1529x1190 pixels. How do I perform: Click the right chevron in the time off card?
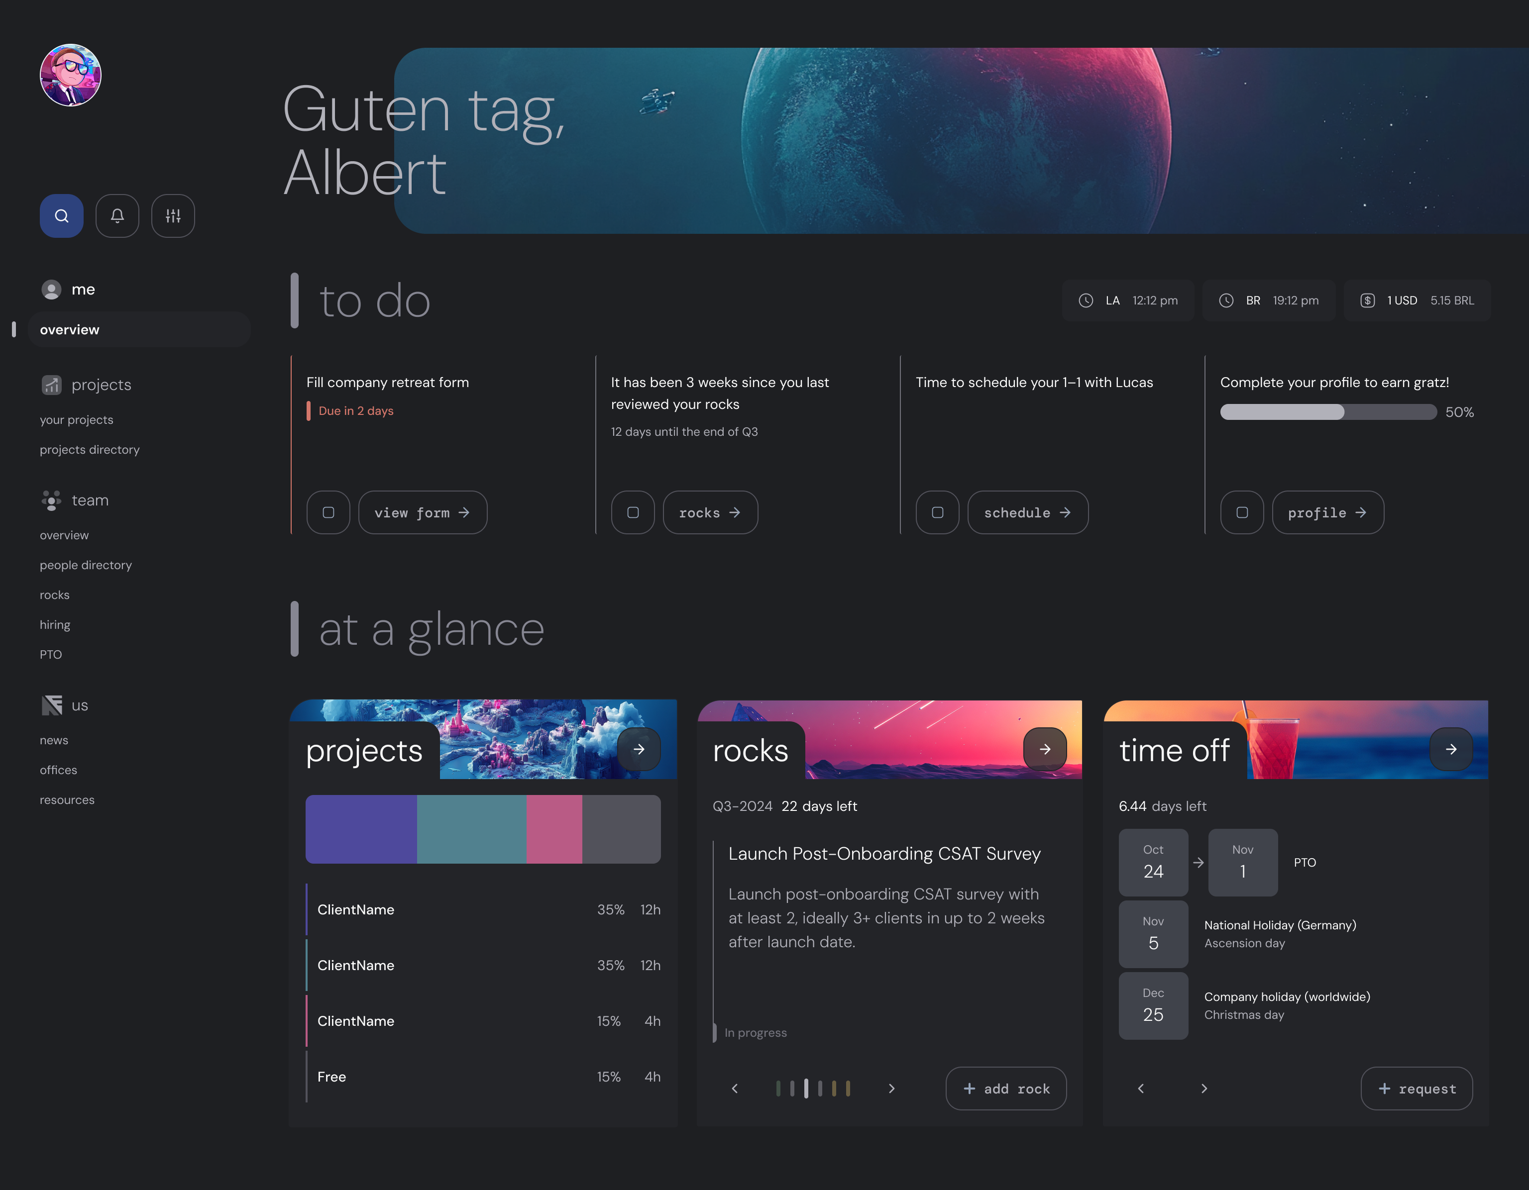point(1204,1089)
